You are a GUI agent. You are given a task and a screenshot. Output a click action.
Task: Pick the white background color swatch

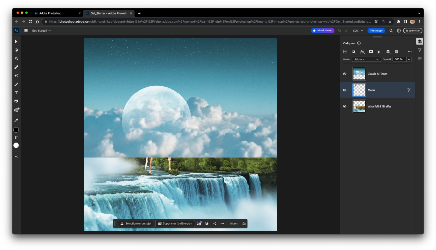(x=16, y=145)
